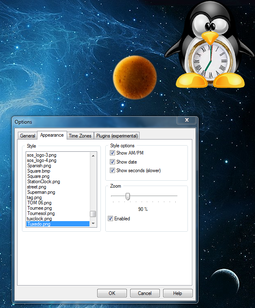Select StationClock.png style
Screen dimensions: 255x308
pyautogui.click(x=58, y=182)
